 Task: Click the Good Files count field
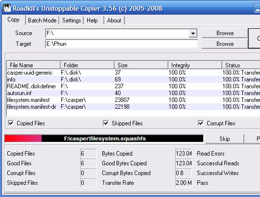tap(88, 163)
